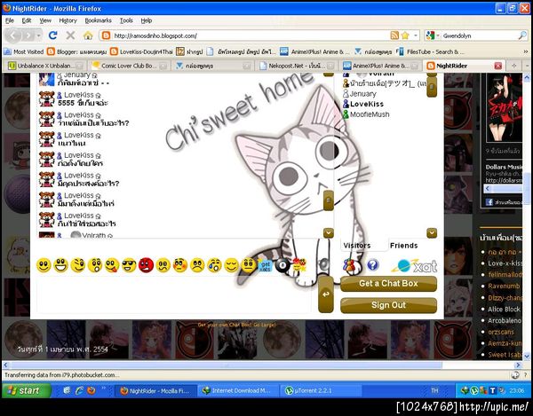Subscribe using the RSS feed icon
This screenshot has height=416, width=533.
pos(394,35)
